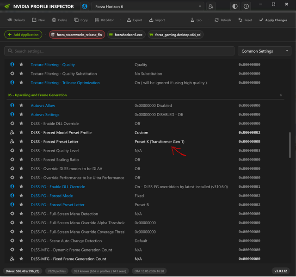Open Custom value for Forced Model Preset Profile
This screenshot has height=277, width=296.
pos(142,133)
